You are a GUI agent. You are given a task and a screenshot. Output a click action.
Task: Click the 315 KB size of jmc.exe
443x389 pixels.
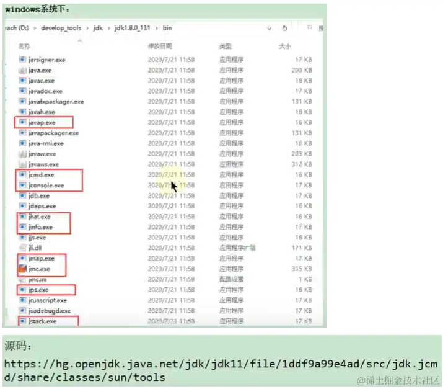tap(302, 269)
